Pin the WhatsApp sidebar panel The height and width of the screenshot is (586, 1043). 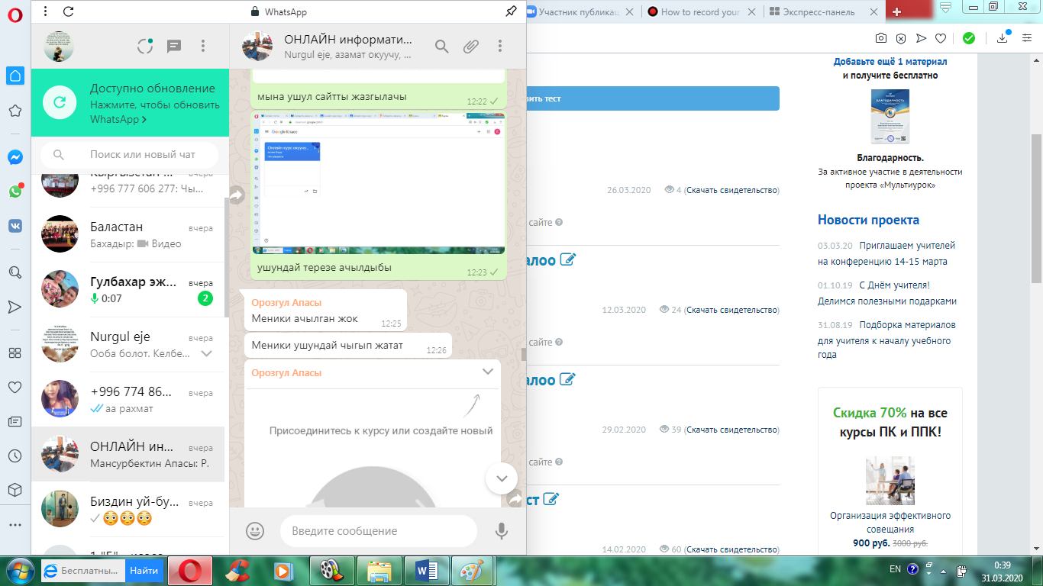tap(511, 11)
